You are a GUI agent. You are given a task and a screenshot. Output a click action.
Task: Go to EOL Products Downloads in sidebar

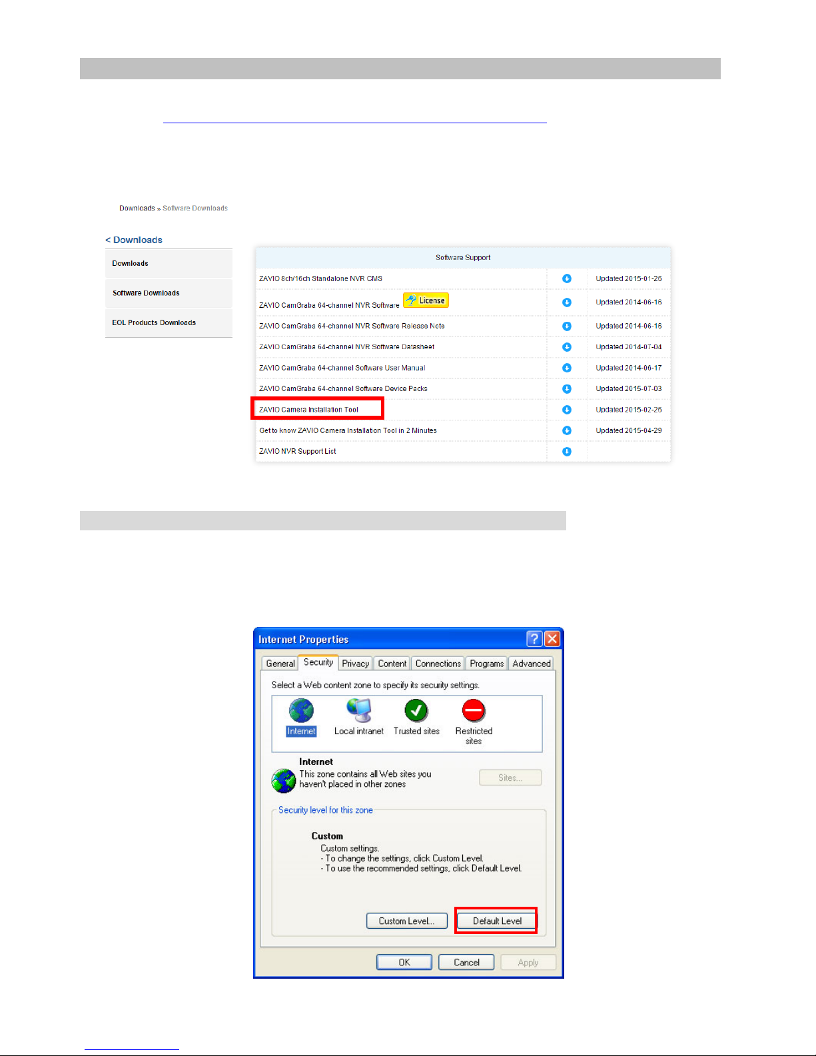tap(154, 322)
